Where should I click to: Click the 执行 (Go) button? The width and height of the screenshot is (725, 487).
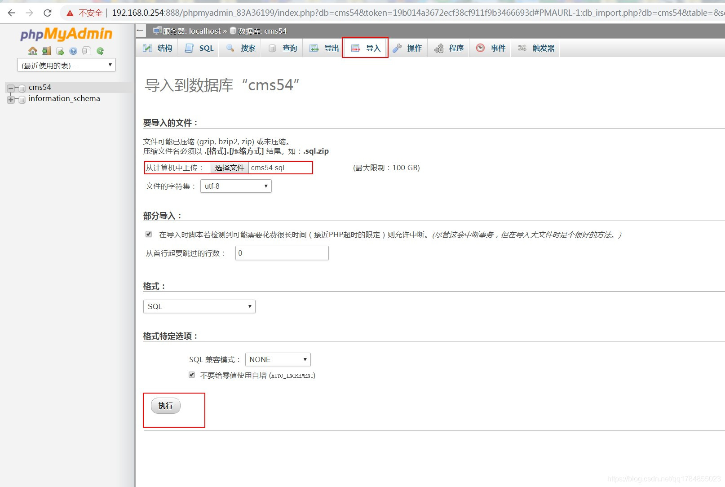[165, 406]
